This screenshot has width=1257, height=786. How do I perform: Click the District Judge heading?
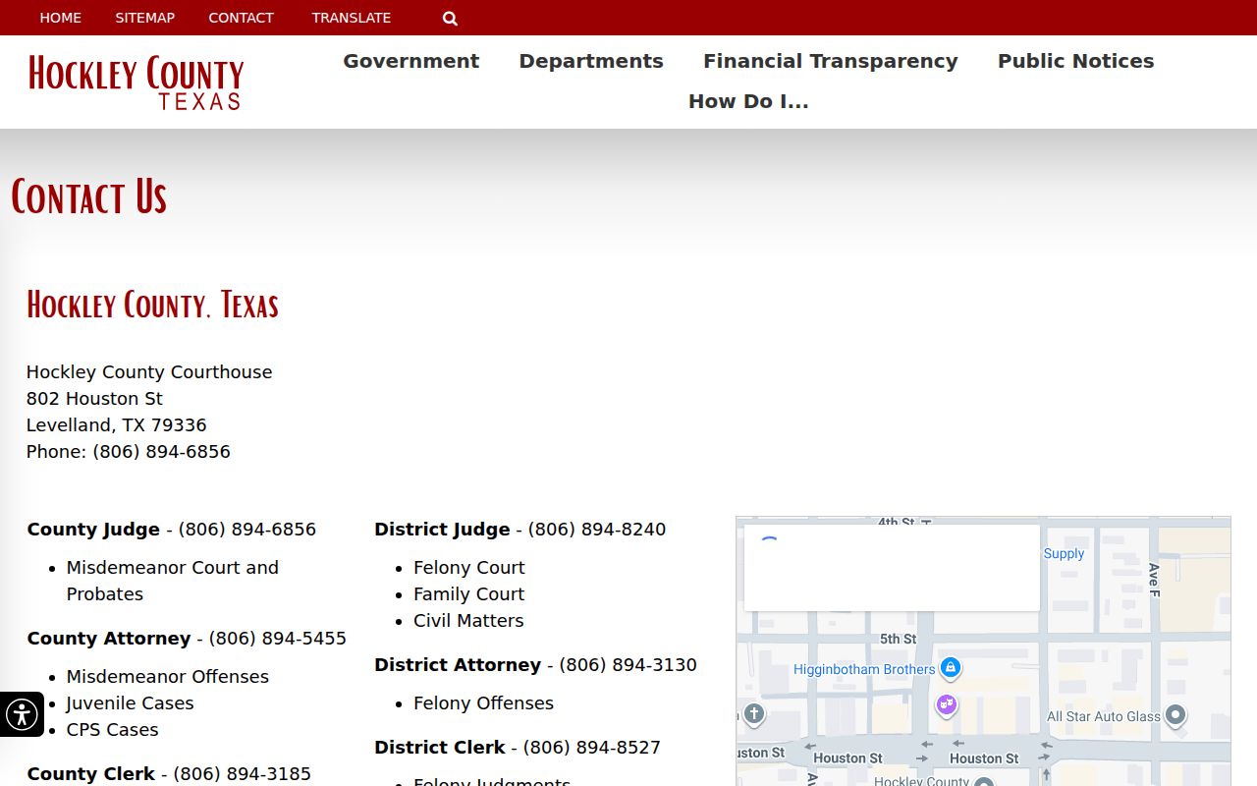pos(442,530)
